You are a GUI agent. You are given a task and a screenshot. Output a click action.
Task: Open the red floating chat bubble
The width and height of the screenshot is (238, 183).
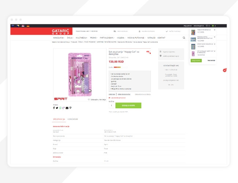point(225,70)
